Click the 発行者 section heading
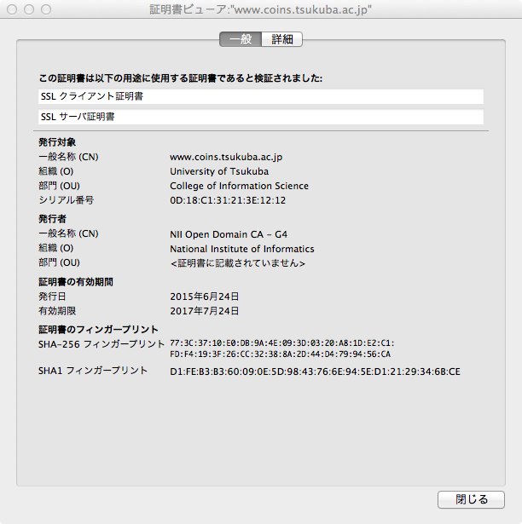The height and width of the screenshot is (524, 522). (53, 219)
